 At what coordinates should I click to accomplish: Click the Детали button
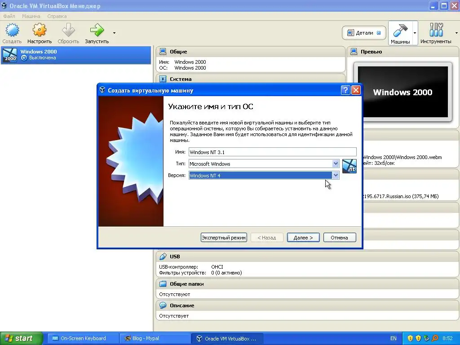coord(364,33)
